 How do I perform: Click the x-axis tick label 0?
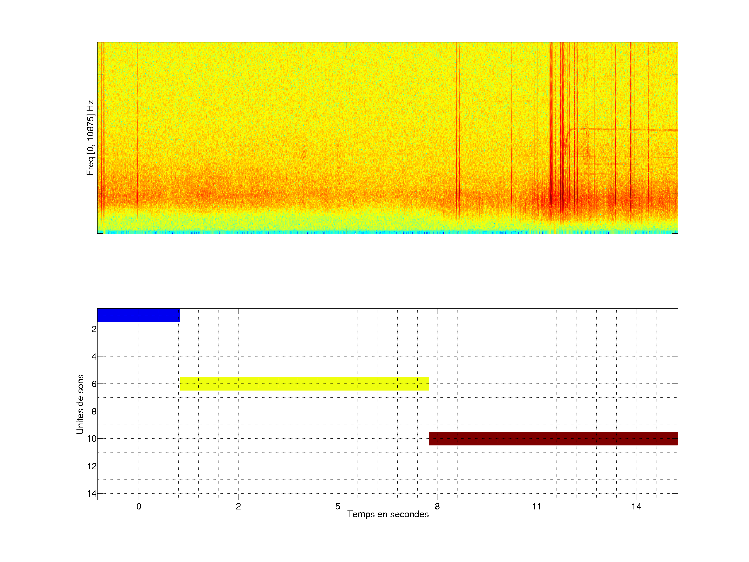139,506
